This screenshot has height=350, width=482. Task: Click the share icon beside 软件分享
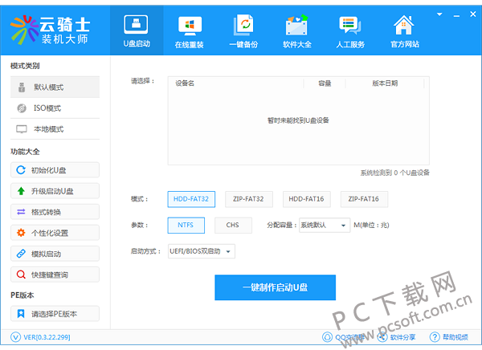tap(382, 337)
